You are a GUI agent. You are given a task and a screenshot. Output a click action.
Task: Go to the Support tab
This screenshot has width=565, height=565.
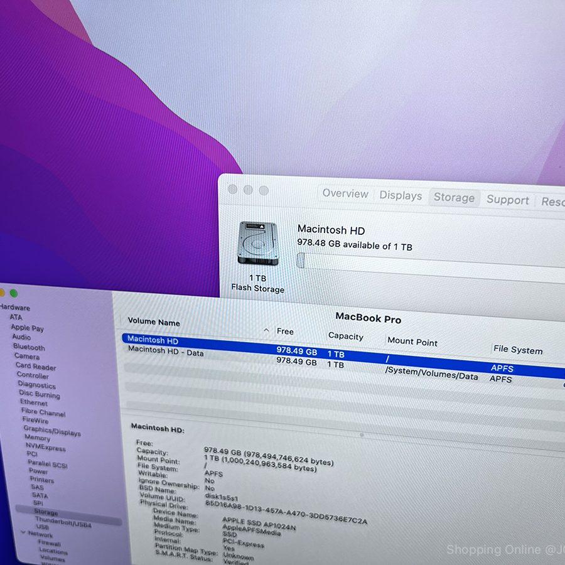(508, 200)
